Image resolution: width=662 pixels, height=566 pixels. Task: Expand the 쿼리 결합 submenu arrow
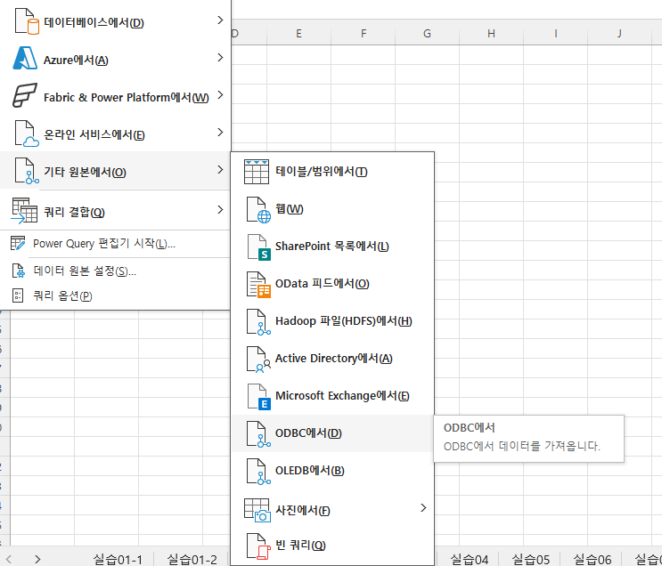point(220,211)
